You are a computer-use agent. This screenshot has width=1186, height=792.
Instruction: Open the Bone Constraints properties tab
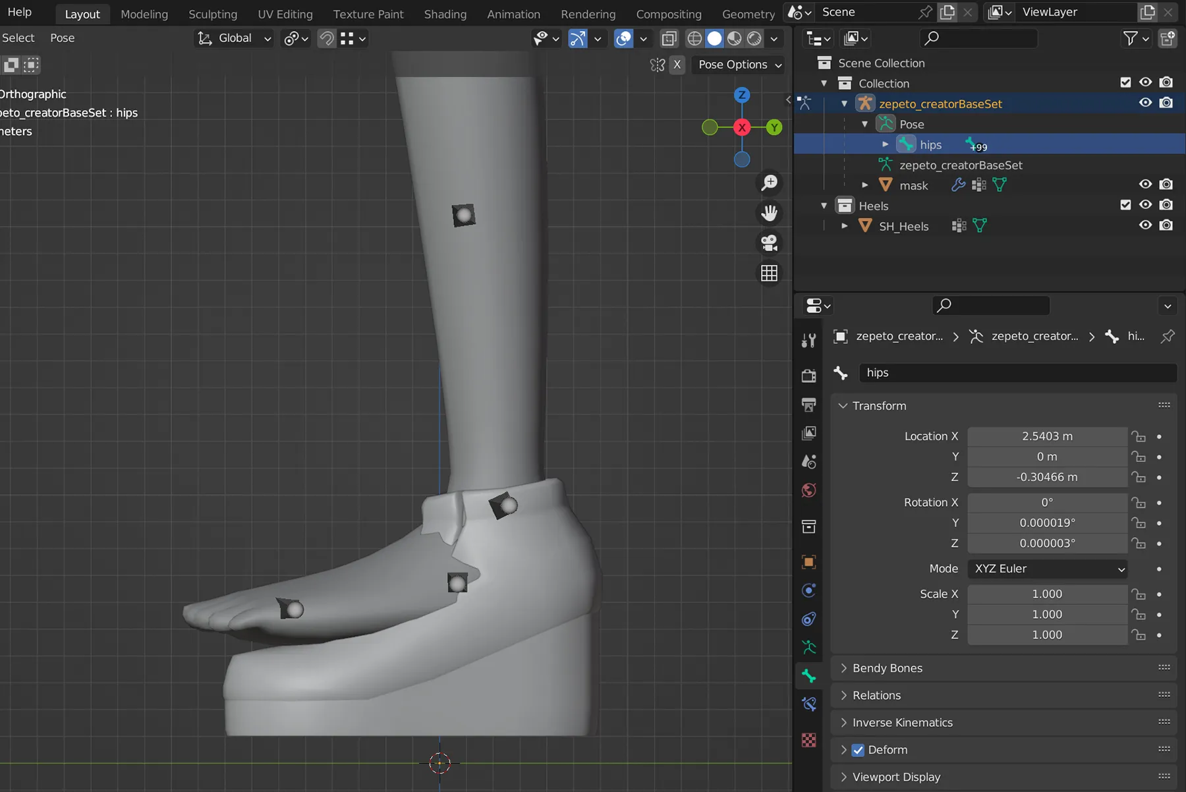point(808,704)
